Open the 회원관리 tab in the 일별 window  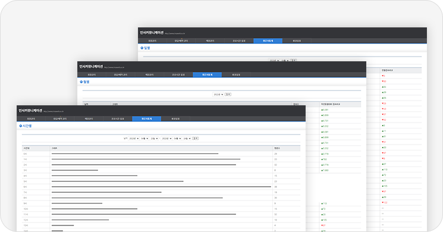click(152, 40)
